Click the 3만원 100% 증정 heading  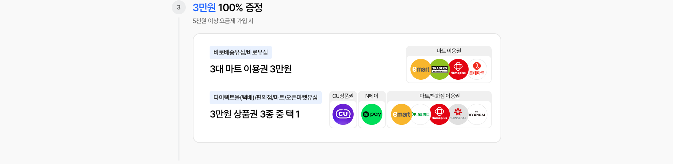227,7
